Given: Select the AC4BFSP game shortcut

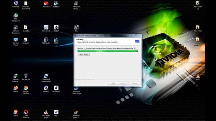Looking at the screenshot, I should click(56, 4).
